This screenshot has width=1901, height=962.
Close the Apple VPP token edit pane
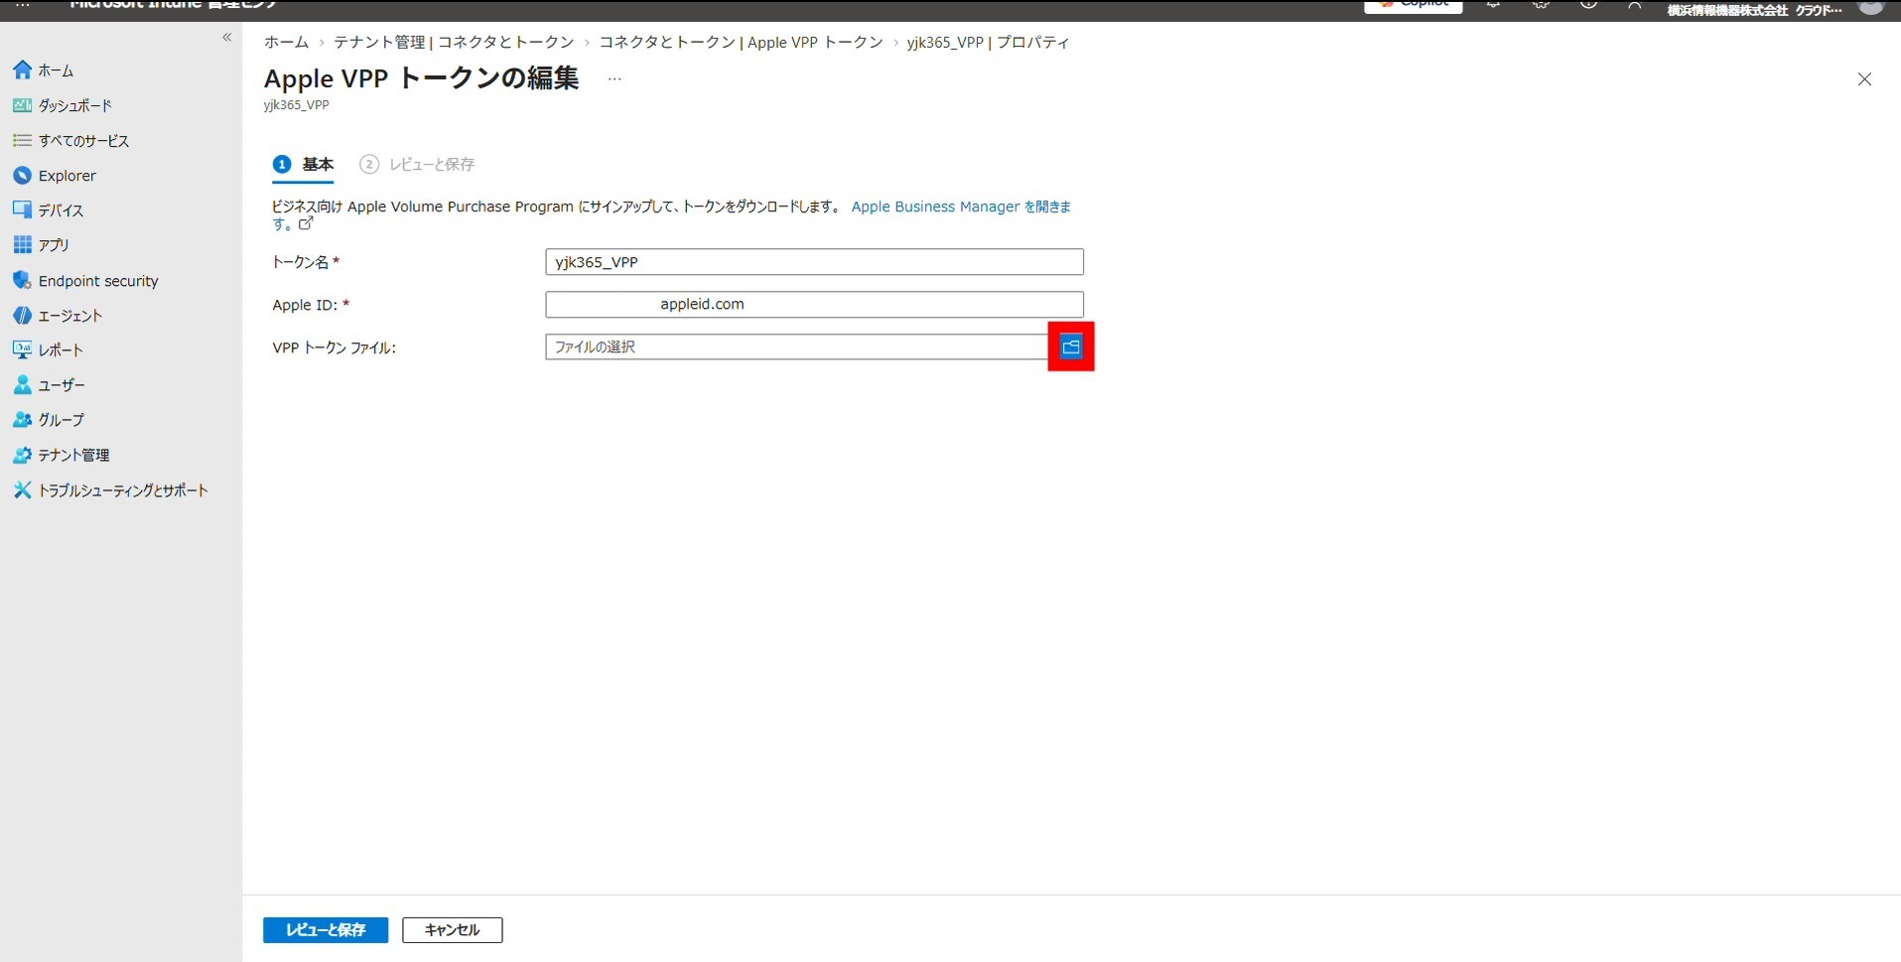(x=1864, y=79)
